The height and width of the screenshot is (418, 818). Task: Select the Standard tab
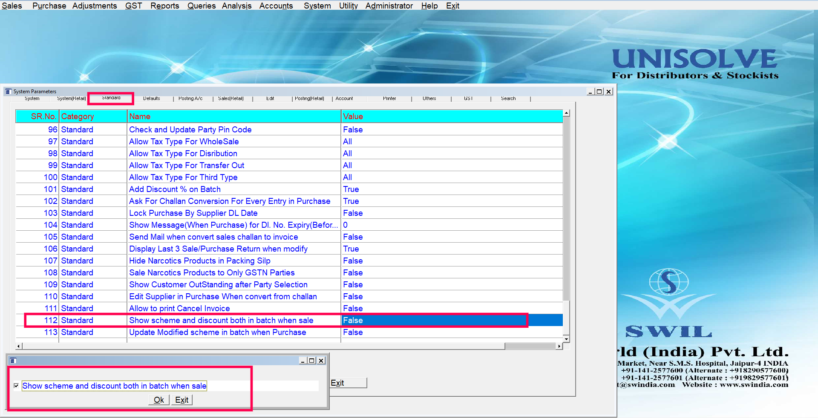point(111,98)
